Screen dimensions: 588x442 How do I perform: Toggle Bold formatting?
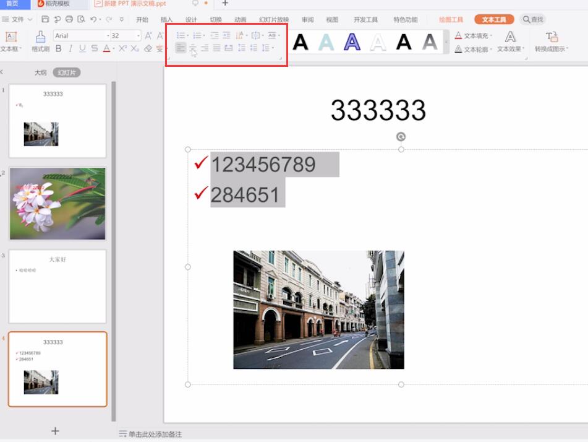tap(59, 48)
